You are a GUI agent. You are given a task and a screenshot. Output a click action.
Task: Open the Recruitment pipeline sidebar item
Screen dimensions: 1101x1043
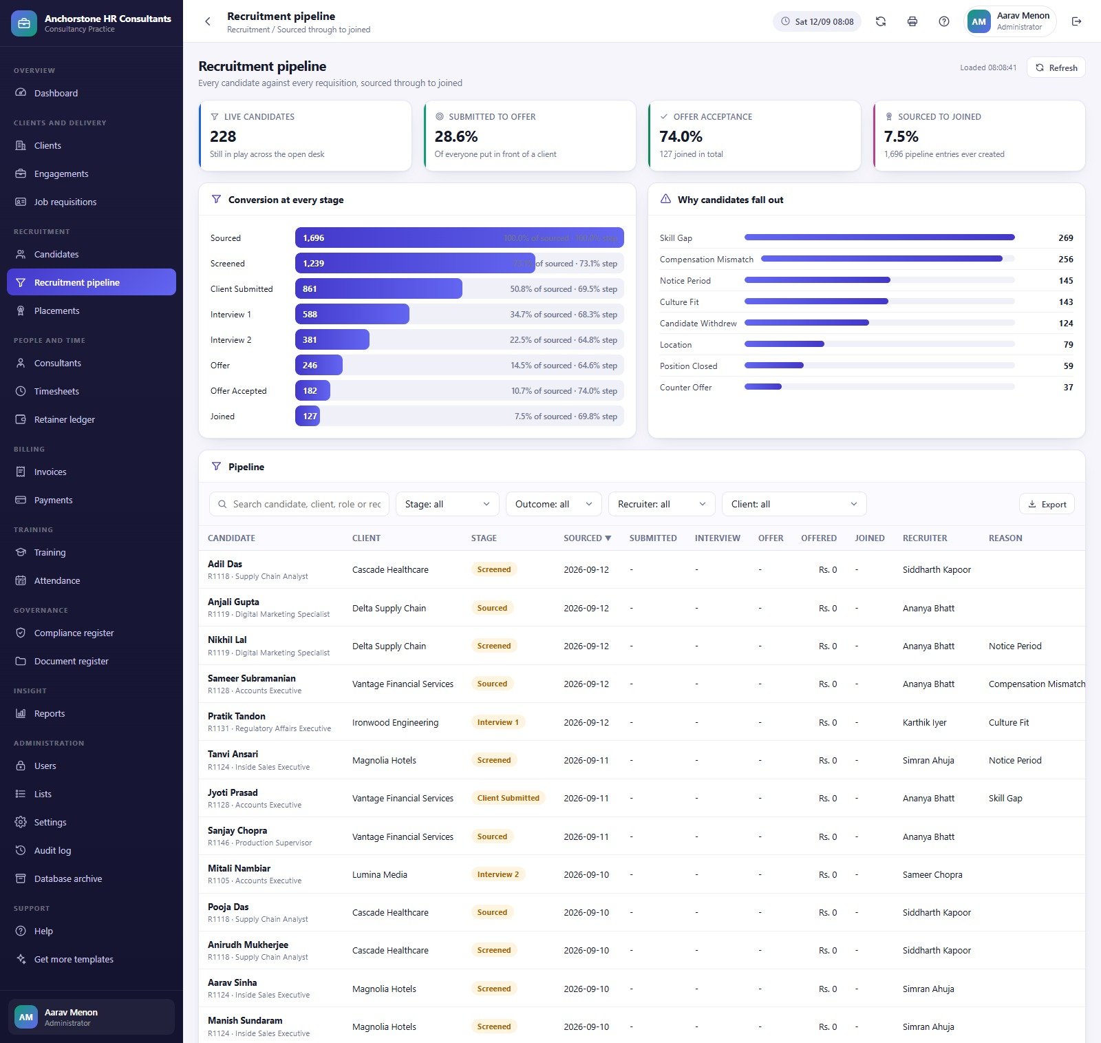pos(92,282)
